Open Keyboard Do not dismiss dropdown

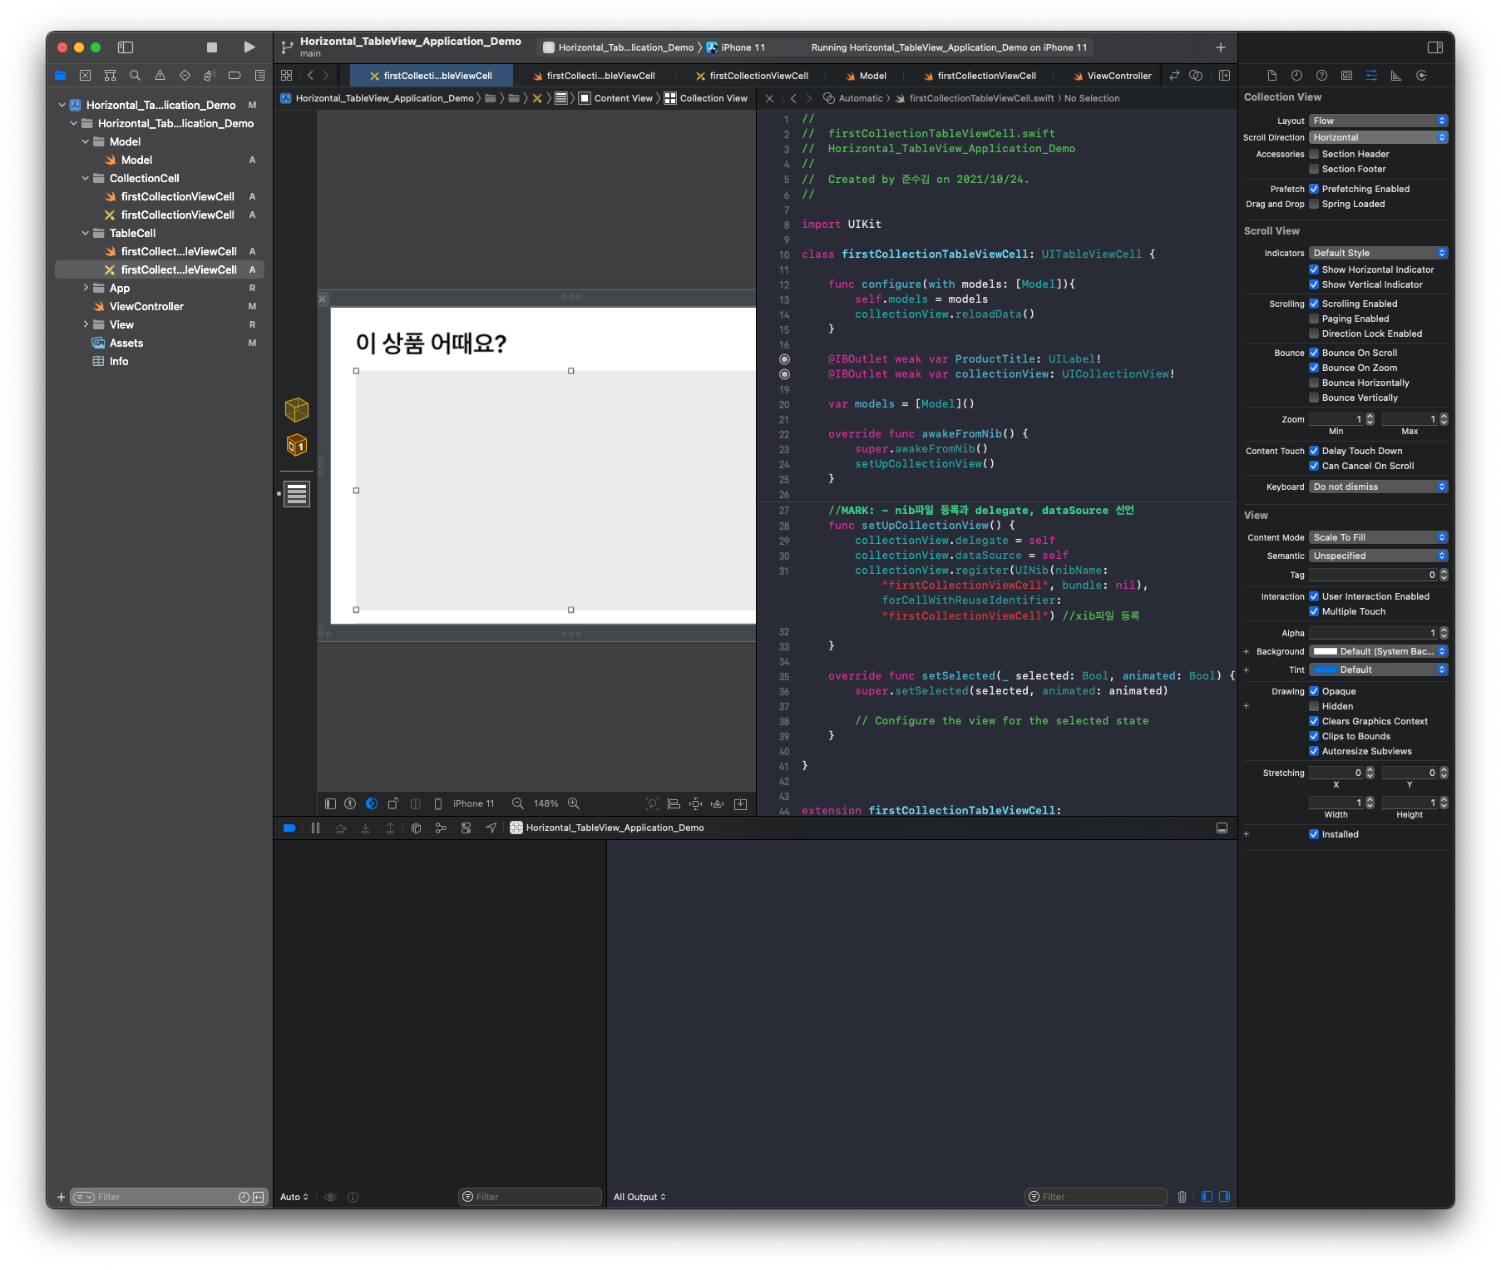click(x=1378, y=487)
